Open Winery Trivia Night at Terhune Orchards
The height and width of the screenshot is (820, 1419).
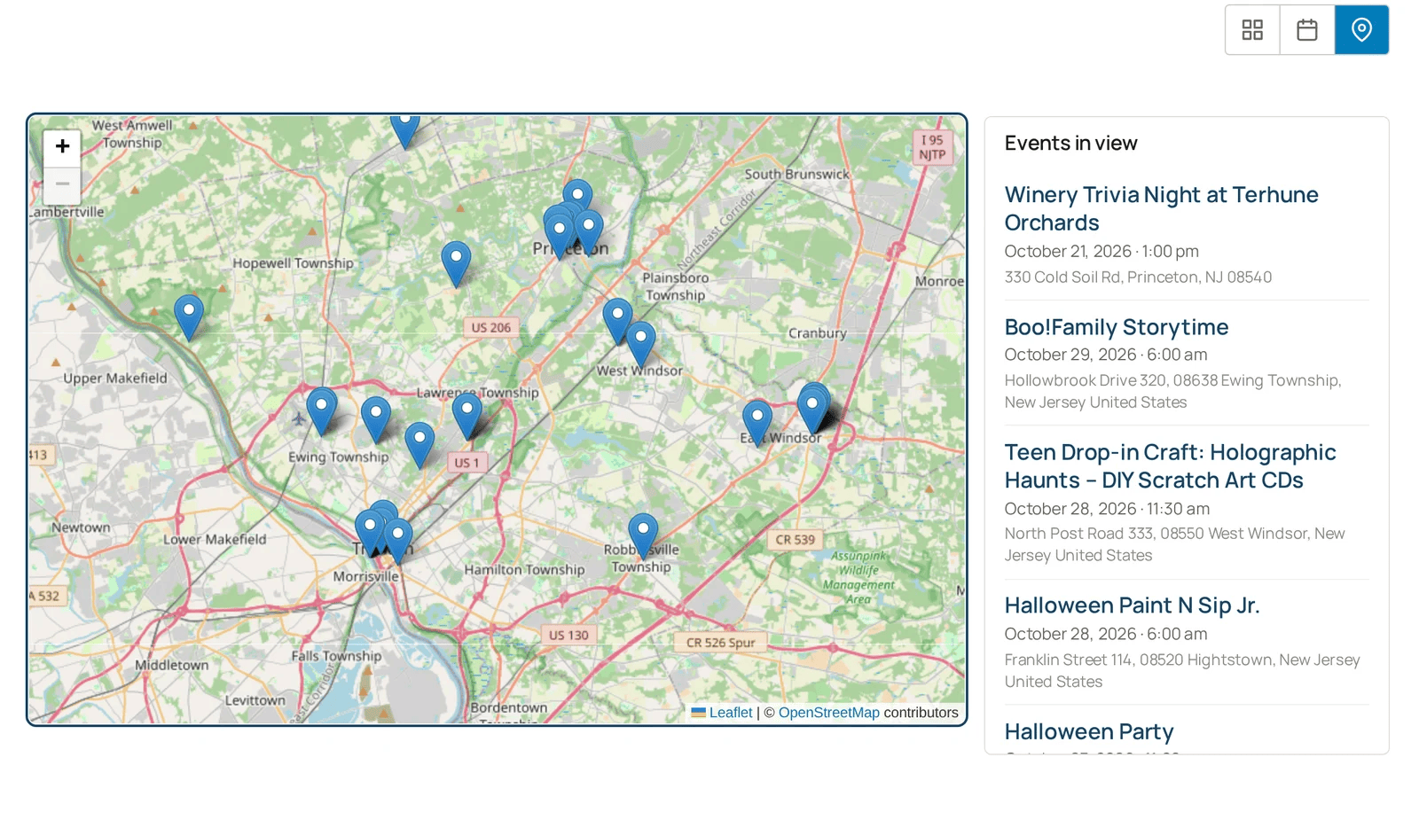coord(1161,208)
